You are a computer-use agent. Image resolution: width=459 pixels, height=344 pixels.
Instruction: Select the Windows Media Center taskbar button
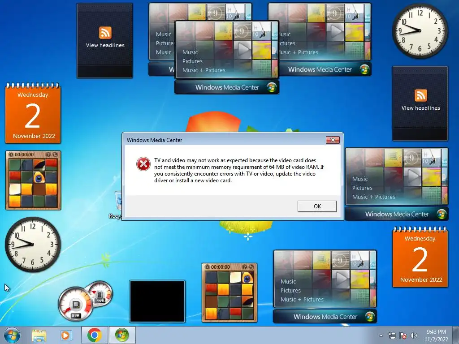(122, 335)
